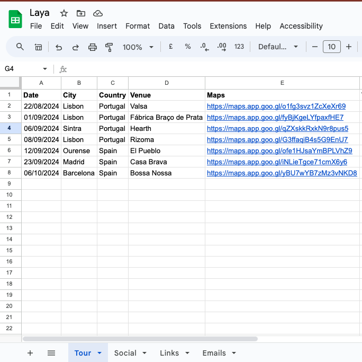Viewport: 362px width, 362px height.
Task: Increase decimal places
Action: point(222,47)
